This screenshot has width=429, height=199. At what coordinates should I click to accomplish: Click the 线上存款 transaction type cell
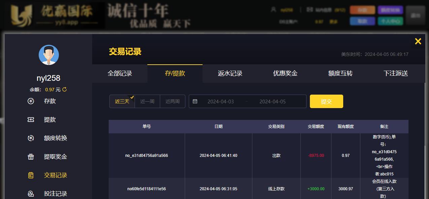[276, 189]
